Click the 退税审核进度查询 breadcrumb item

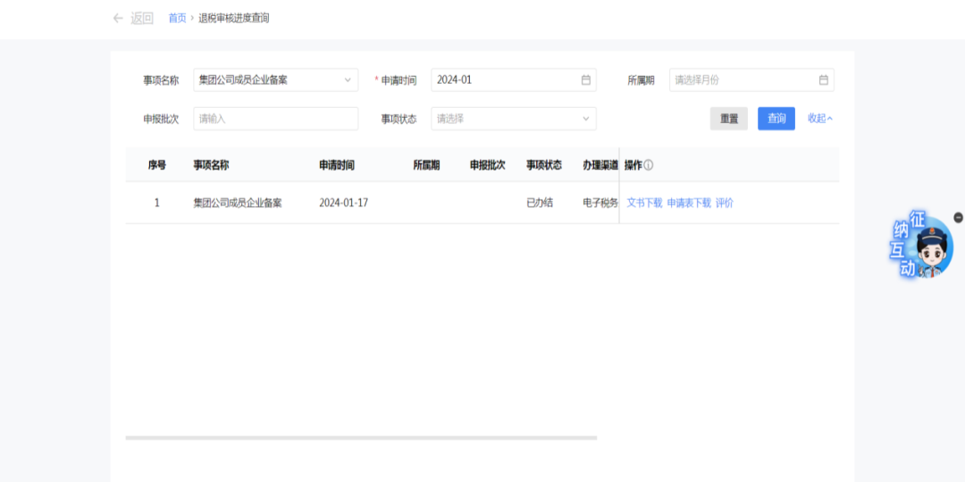[233, 18]
